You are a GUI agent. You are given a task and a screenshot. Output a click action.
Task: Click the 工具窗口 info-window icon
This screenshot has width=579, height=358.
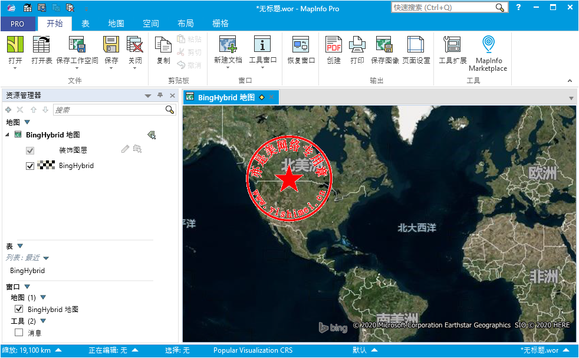tap(262, 44)
